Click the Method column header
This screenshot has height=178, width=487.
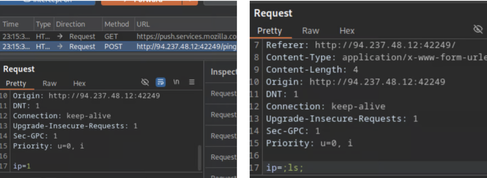(x=117, y=24)
